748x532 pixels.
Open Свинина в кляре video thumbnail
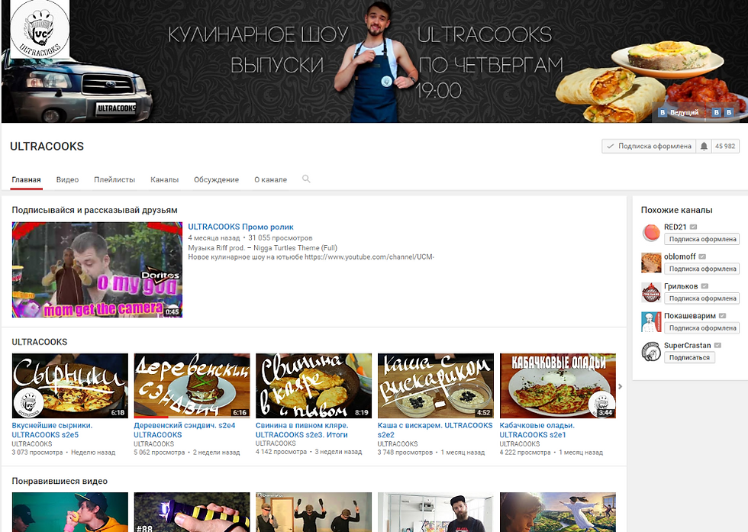coord(314,385)
